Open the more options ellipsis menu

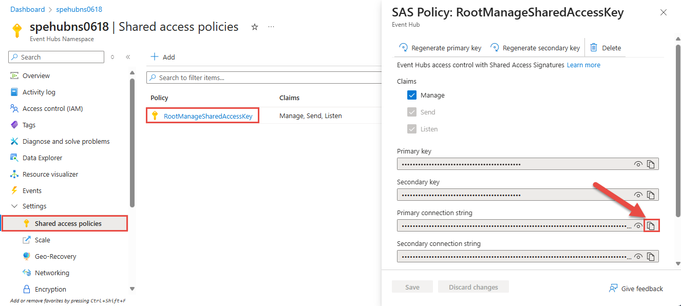[271, 27]
